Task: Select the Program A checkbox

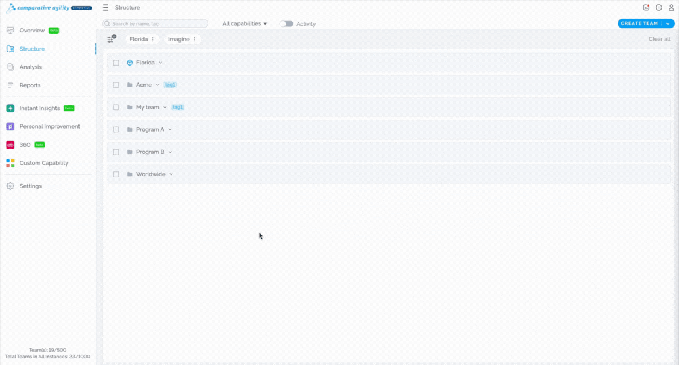Action: click(x=116, y=130)
